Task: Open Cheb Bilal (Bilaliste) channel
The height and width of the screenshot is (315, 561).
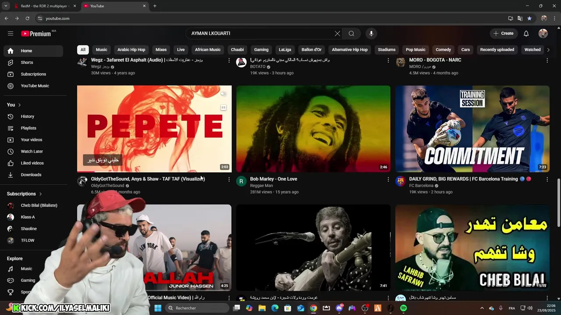Action: [33, 205]
